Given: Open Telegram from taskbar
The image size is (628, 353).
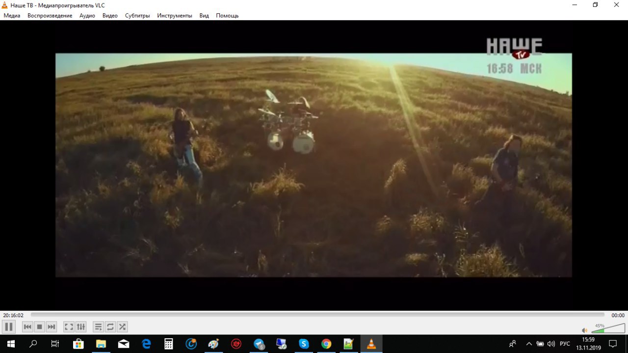Looking at the screenshot, I should coord(259,344).
